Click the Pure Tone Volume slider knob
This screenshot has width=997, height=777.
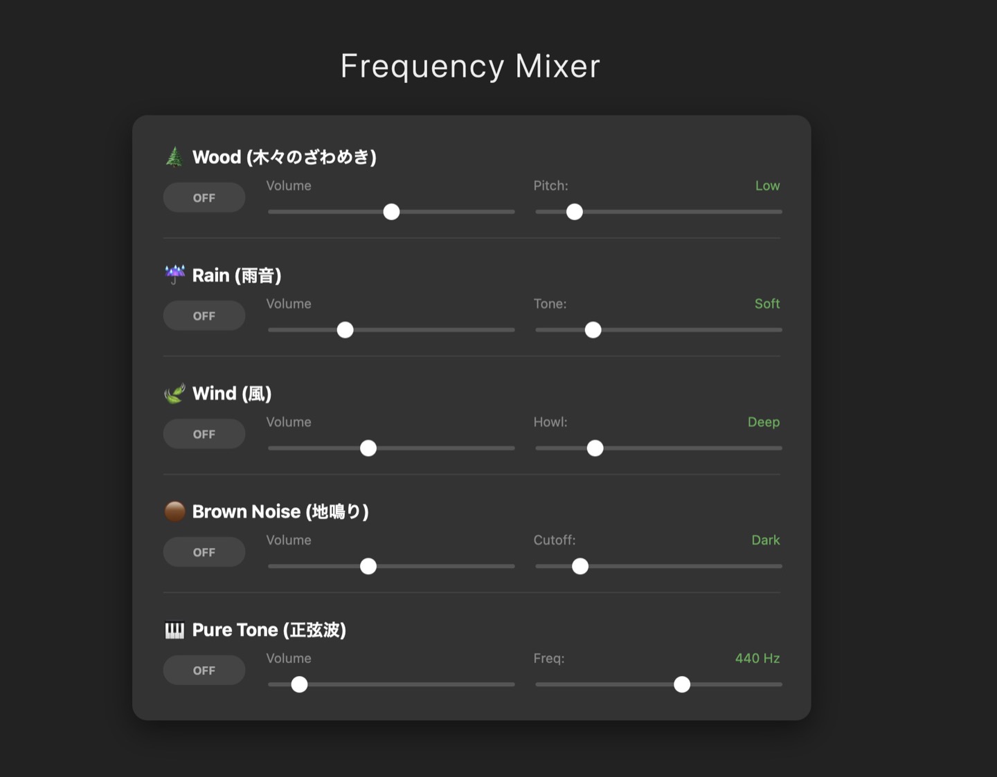(x=299, y=684)
